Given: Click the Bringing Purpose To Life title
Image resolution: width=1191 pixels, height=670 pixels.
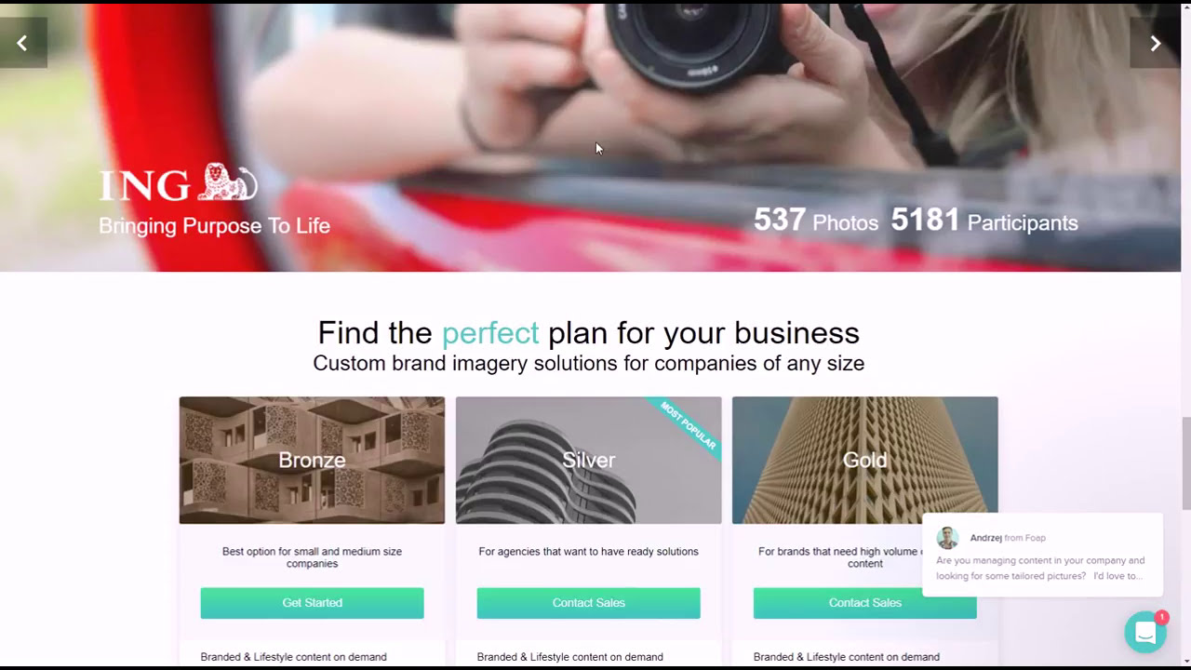Looking at the screenshot, I should click(214, 226).
